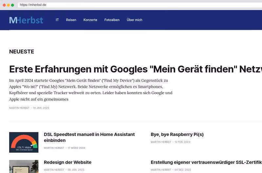
Task: Click the NEUESTE section heading
Action: click(22, 52)
